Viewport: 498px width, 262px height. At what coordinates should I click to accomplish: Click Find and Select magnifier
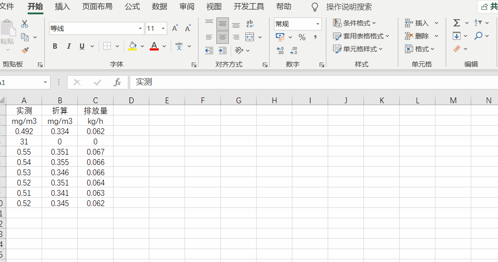pos(478,36)
